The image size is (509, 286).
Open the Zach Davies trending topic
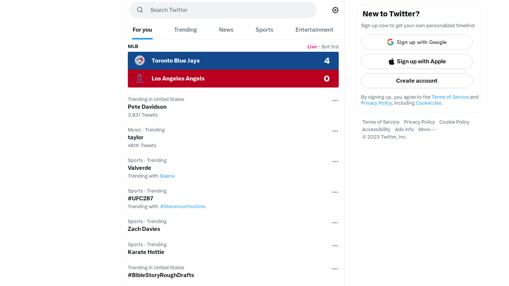tap(233, 225)
